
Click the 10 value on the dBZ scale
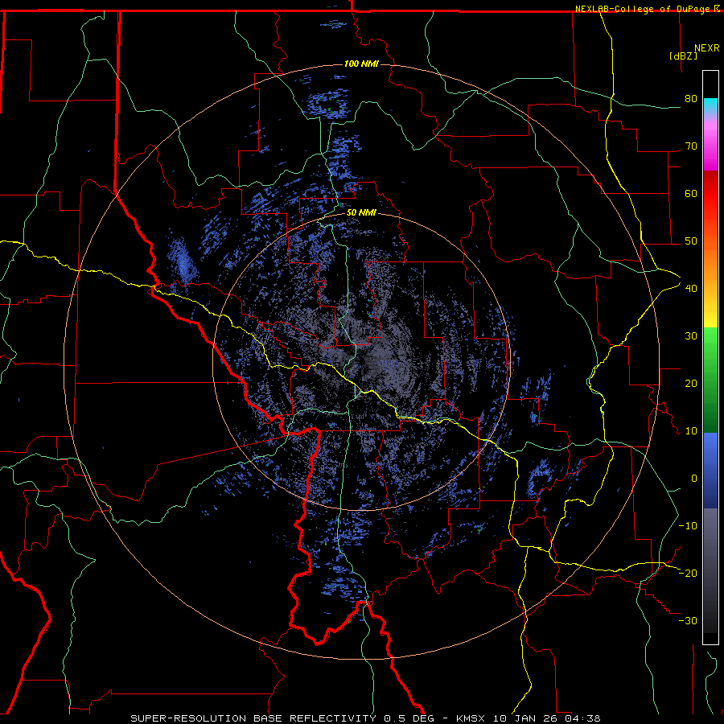(691, 431)
